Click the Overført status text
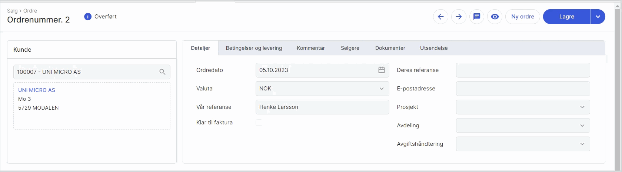The height and width of the screenshot is (172, 622). pyautogui.click(x=106, y=17)
